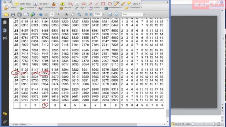Select the Line drawing tool

[x=96, y=4]
